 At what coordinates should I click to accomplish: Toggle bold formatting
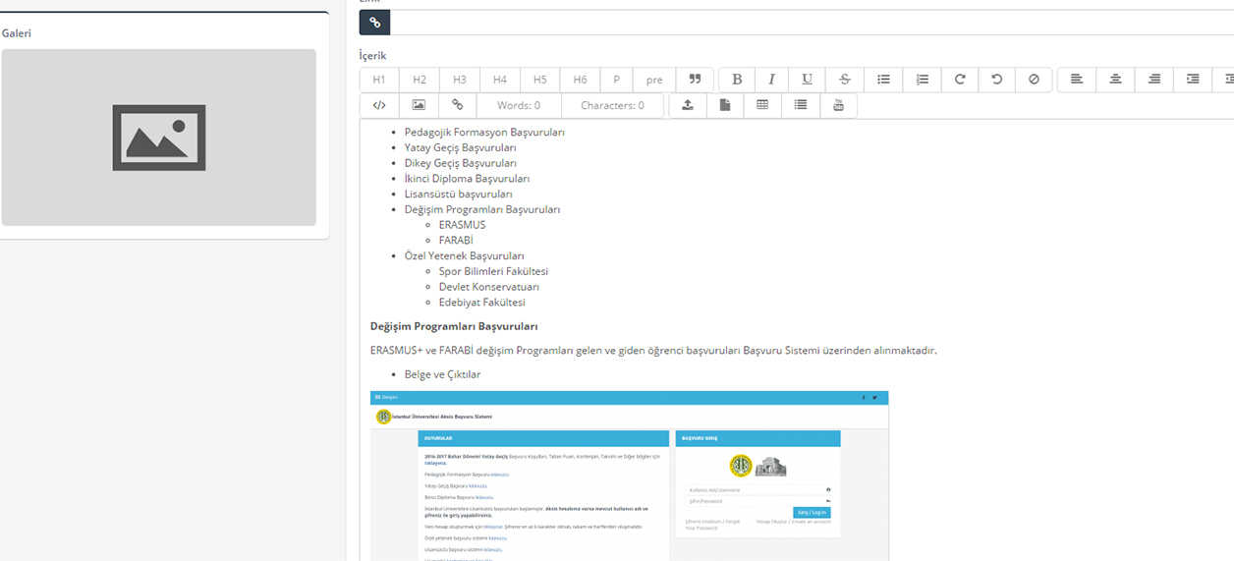737,80
